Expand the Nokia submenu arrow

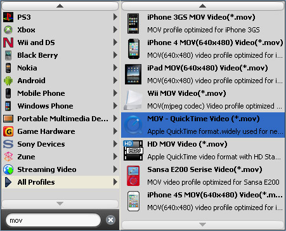(115, 68)
